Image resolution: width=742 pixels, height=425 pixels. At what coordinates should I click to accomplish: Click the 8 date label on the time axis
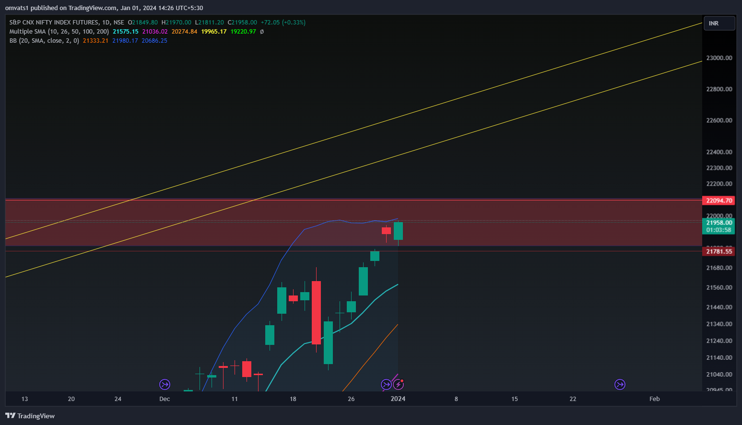(x=456, y=399)
